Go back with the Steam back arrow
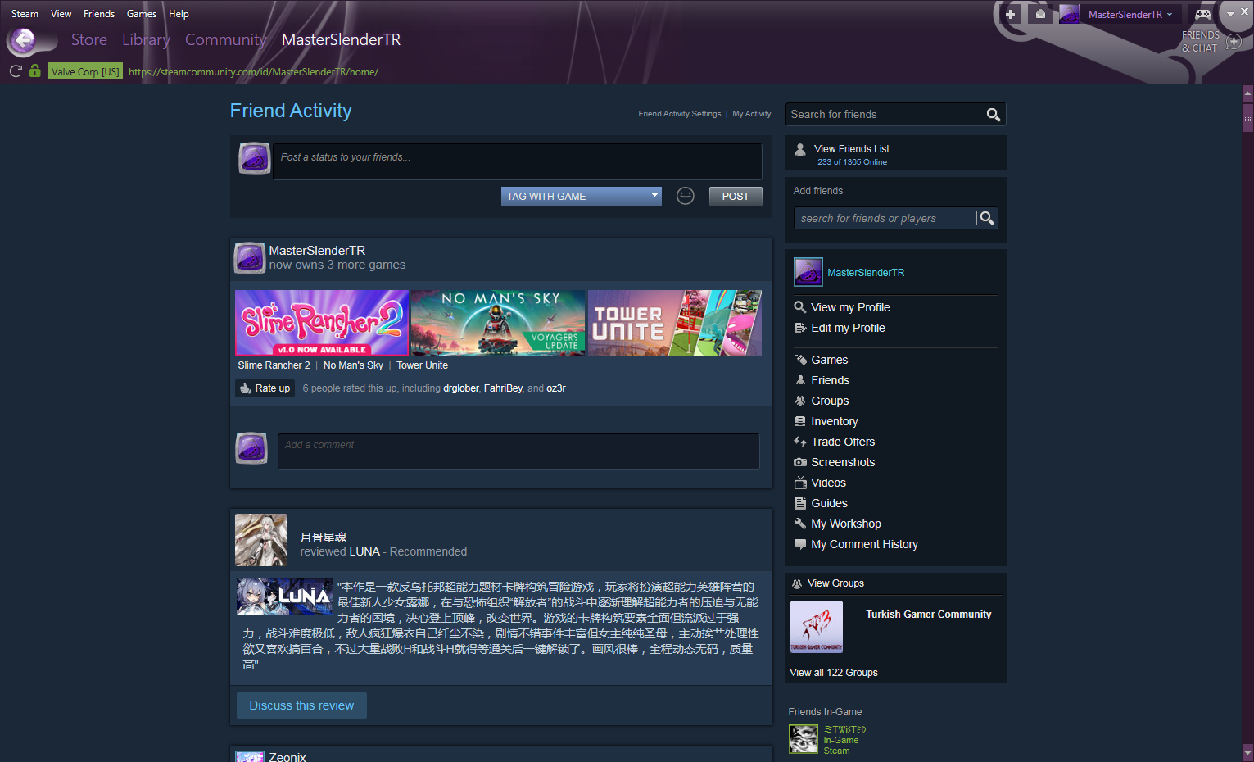 (x=24, y=40)
